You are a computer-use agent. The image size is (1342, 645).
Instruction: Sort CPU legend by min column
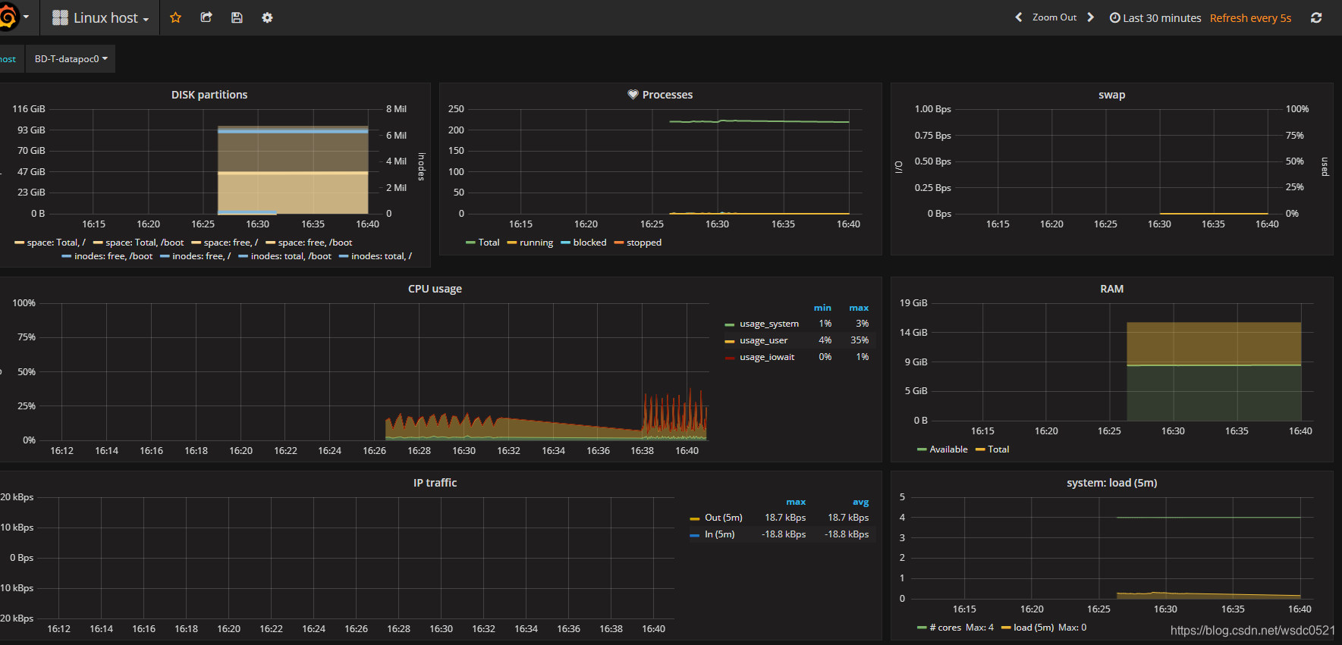pos(822,308)
